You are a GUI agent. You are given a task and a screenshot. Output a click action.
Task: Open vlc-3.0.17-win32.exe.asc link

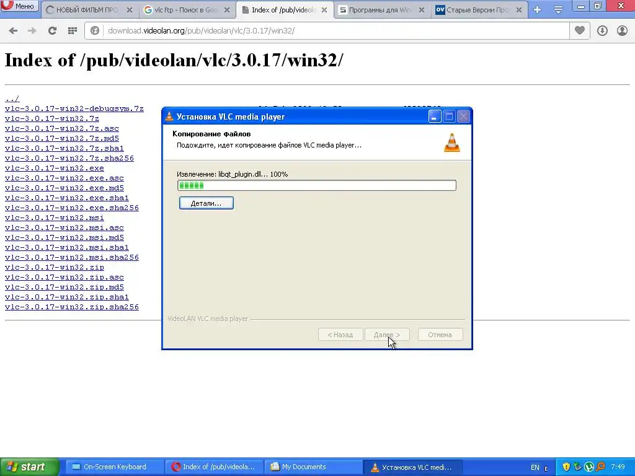click(64, 178)
